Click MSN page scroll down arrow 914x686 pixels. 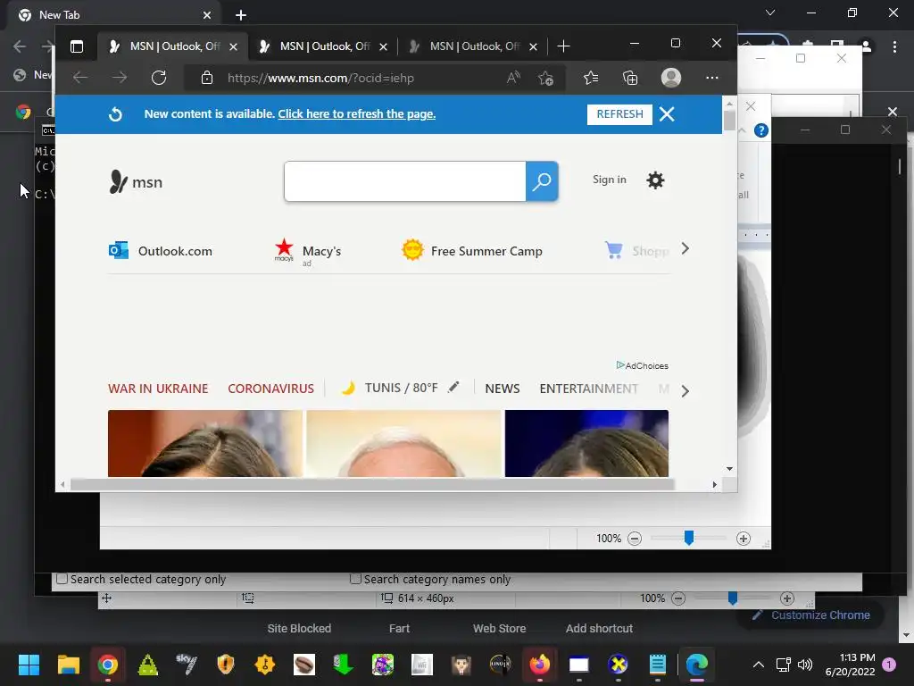[x=729, y=469]
